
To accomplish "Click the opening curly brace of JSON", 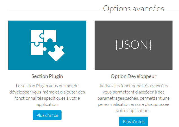I will pyautogui.click(x=117, y=45).
